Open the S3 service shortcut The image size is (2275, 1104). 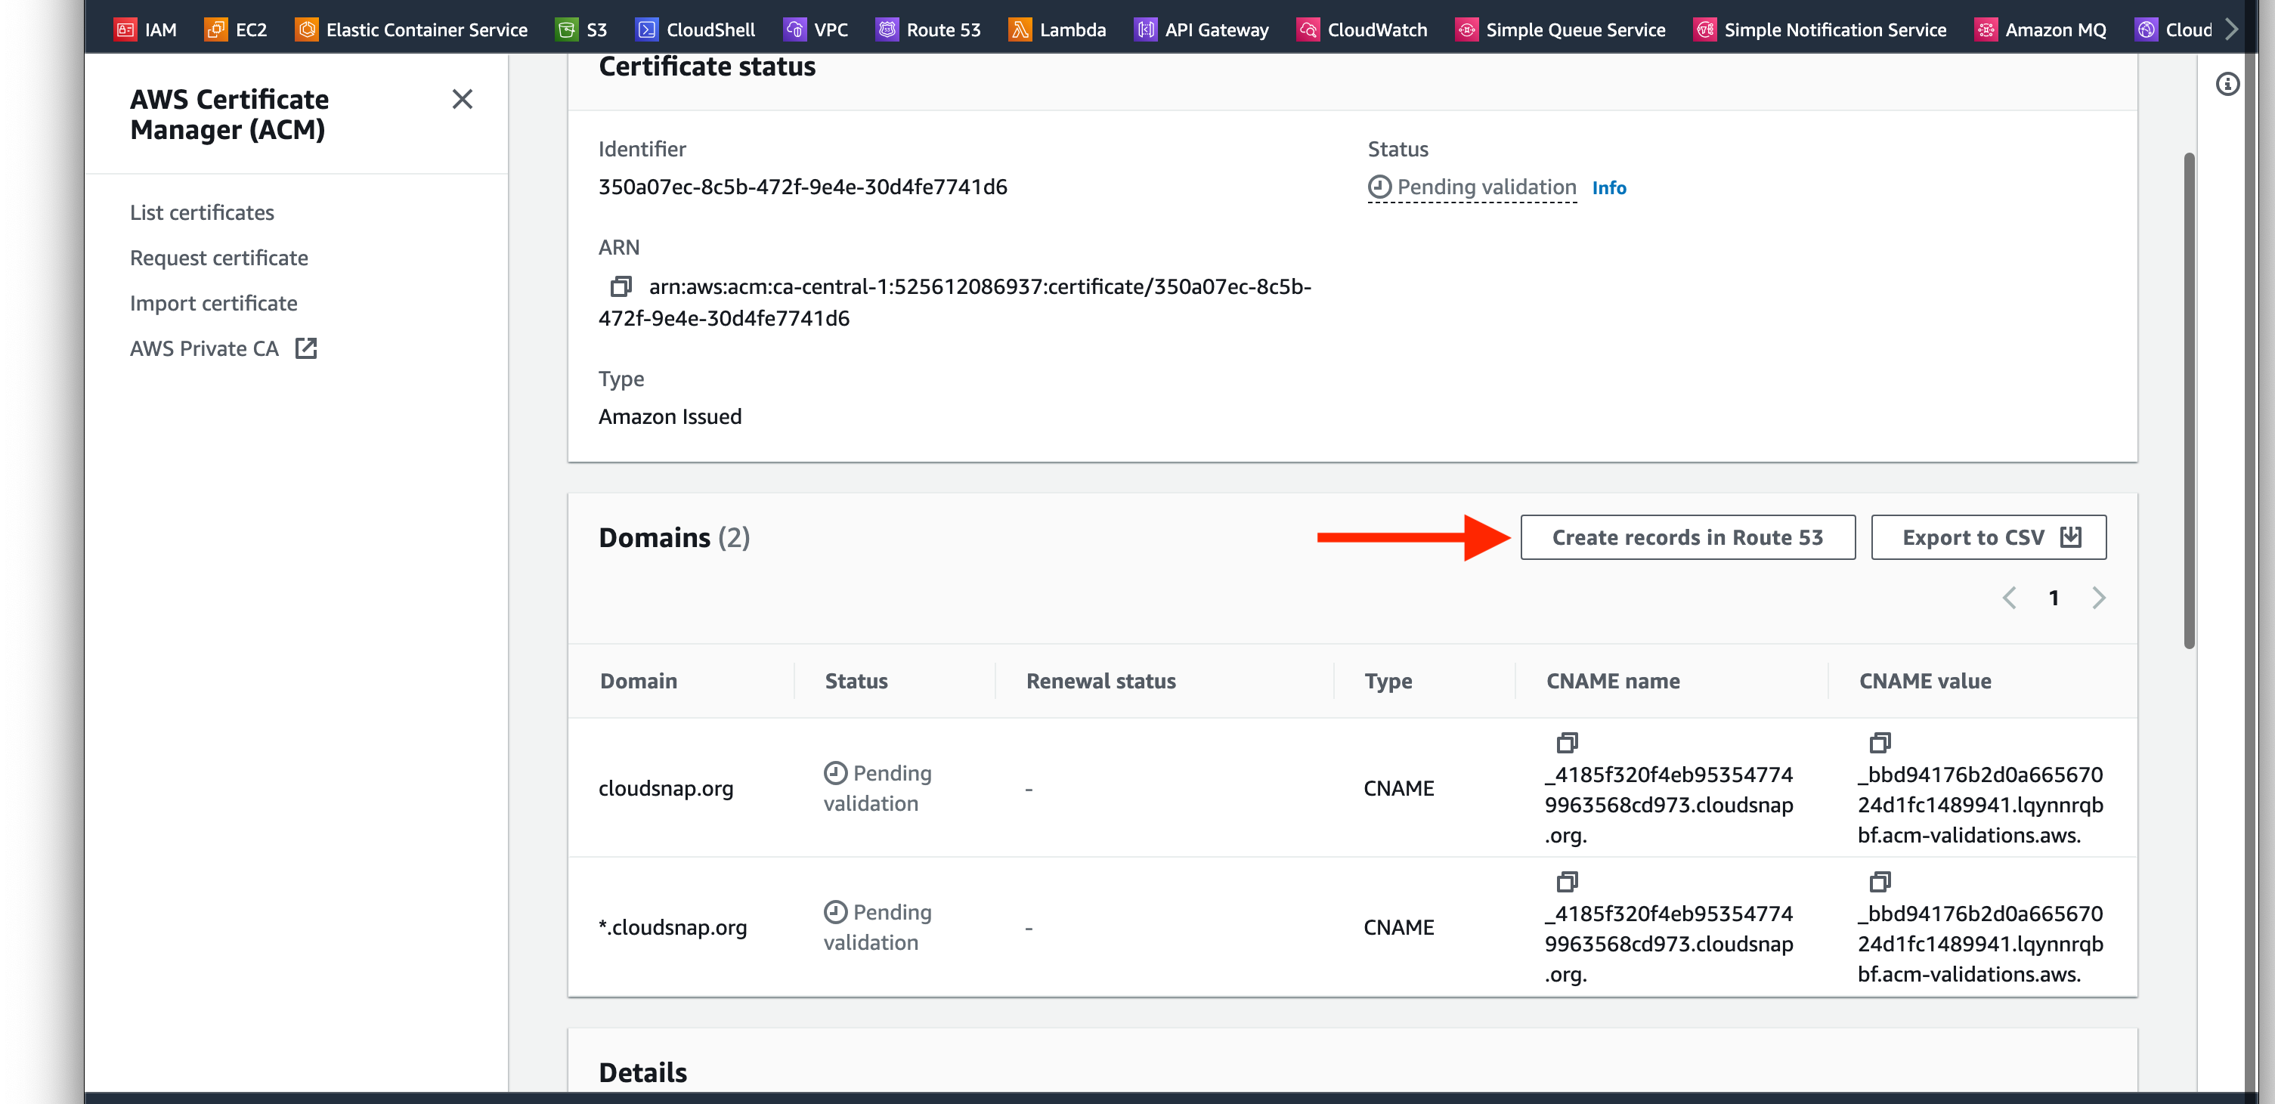581,29
